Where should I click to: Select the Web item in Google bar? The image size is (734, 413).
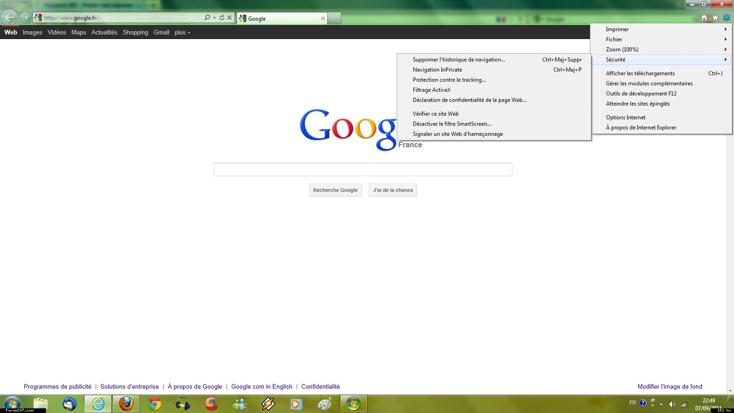coord(11,32)
